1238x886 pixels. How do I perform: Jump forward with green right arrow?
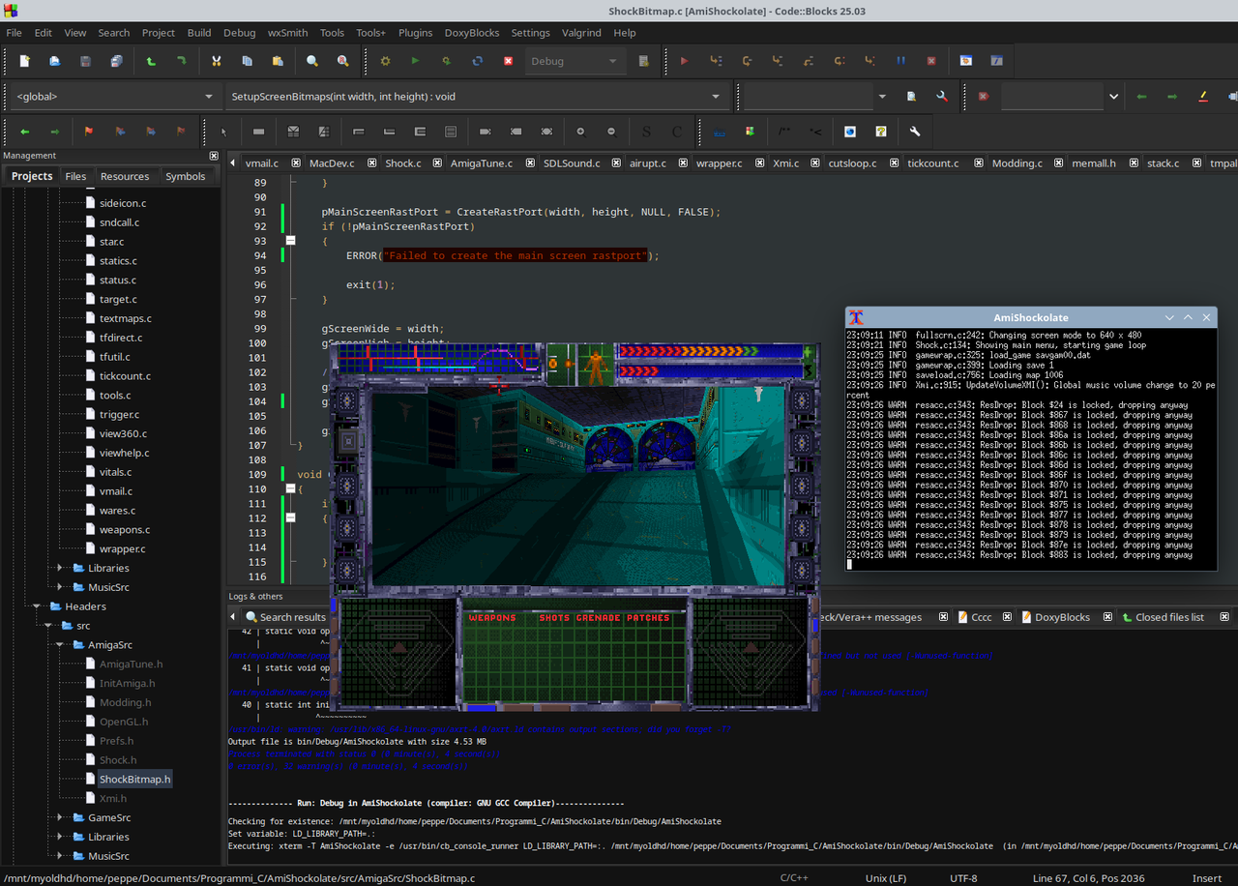coord(55,132)
